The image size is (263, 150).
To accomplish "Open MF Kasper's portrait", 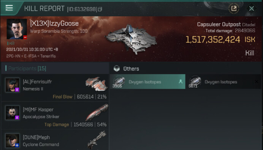I will click(13, 113).
